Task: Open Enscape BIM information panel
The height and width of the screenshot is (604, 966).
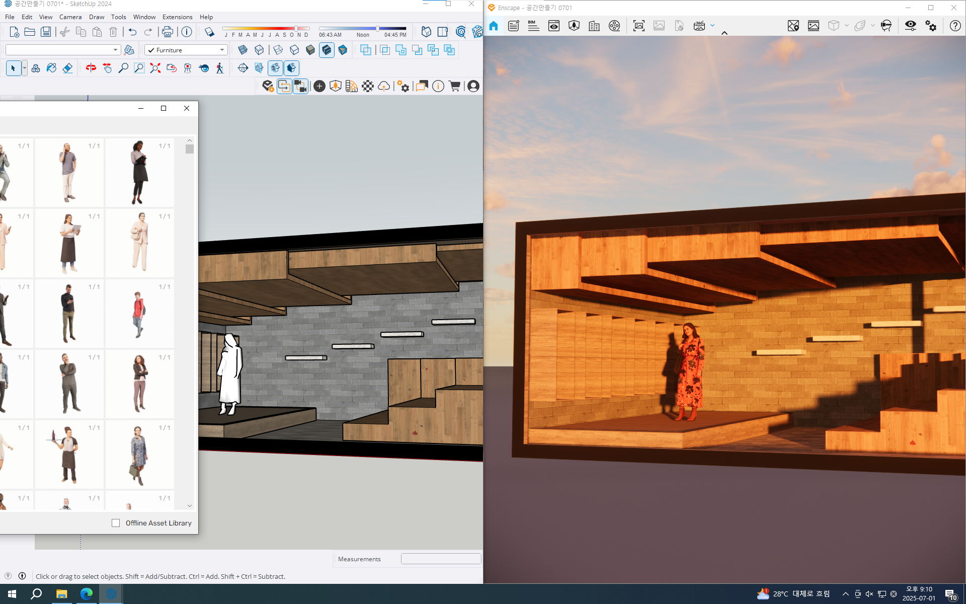Action: pyautogui.click(x=533, y=26)
